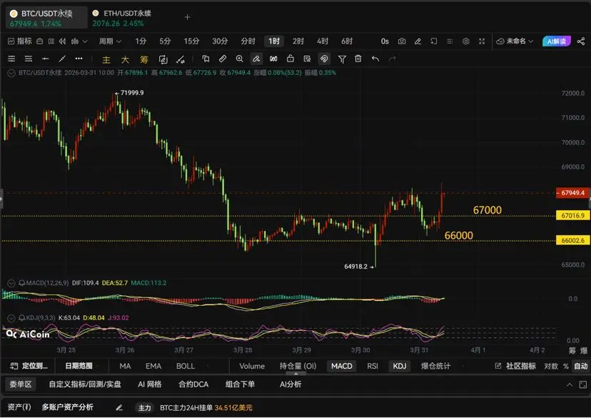The height and width of the screenshot is (418, 591).
Task: Click the rewind replay icon
Action: click(x=63, y=41)
